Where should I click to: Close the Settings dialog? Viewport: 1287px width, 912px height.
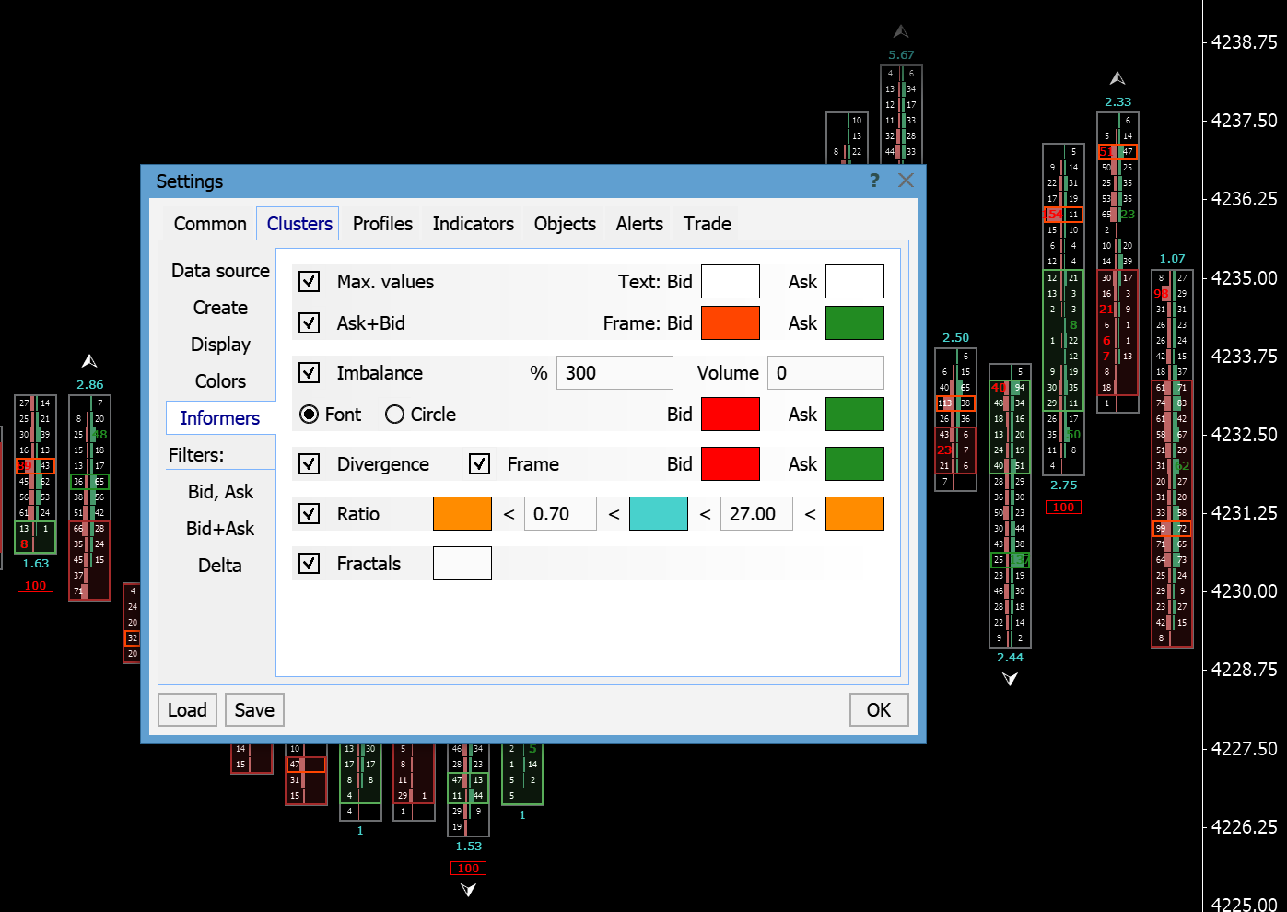(906, 181)
